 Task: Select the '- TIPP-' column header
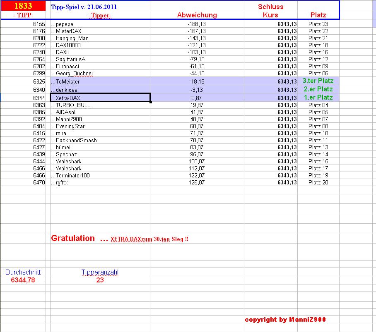[23, 15]
